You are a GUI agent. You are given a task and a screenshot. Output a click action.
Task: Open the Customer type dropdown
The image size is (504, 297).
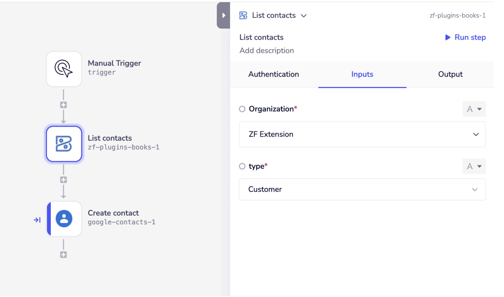(362, 189)
